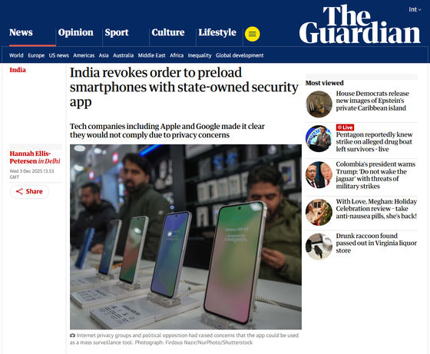Go to Global development subsection
This screenshot has height=354, width=430.
240,55
